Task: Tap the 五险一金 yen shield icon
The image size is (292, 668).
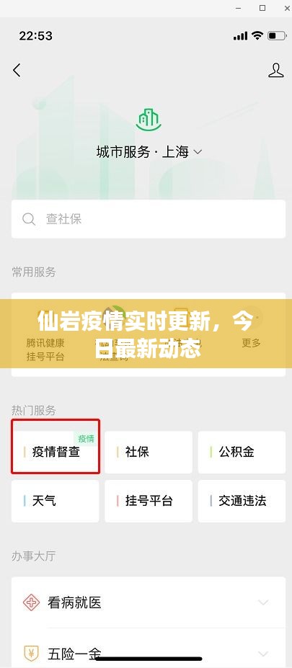Action: pyautogui.click(x=31, y=653)
